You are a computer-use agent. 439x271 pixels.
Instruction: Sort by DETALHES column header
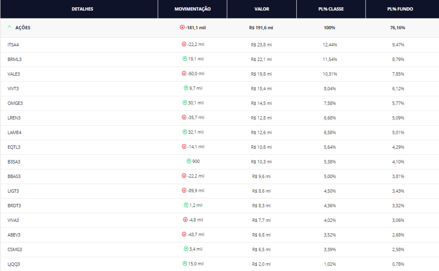click(82, 9)
